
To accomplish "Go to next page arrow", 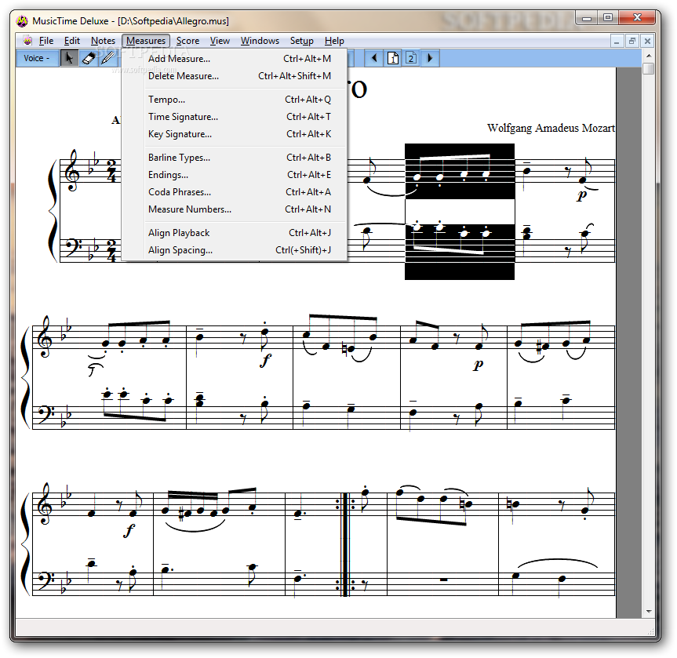I will (430, 58).
